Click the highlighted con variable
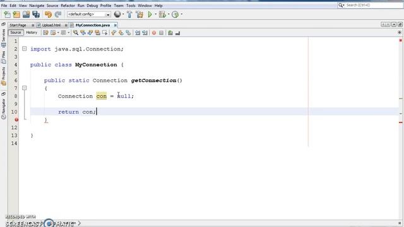 click(x=101, y=96)
